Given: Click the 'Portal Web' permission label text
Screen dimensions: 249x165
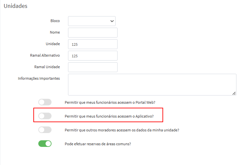Looking at the screenshot, I should click(110, 102).
